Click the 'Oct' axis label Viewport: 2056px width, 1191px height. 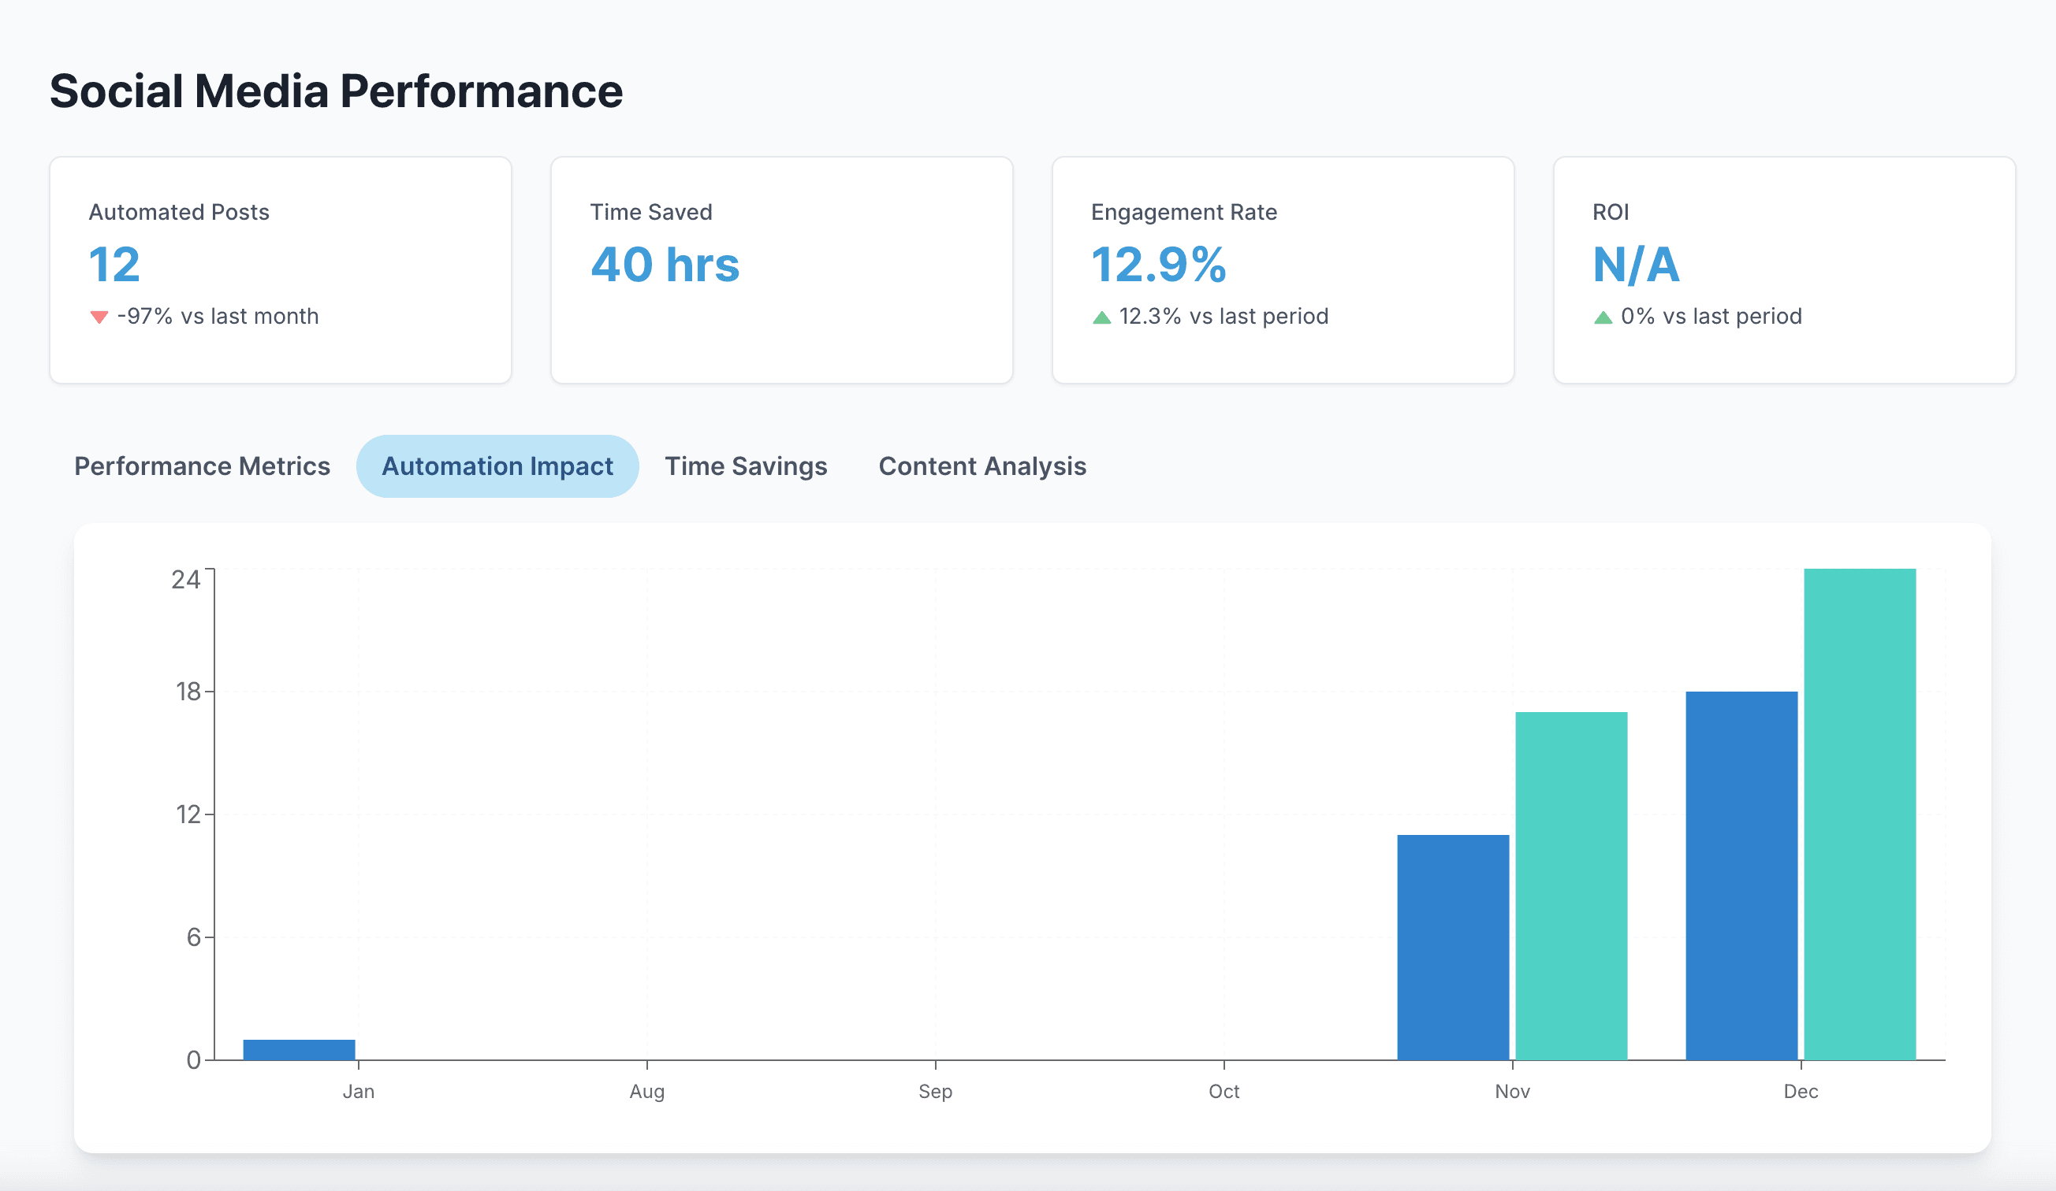1224,1092
